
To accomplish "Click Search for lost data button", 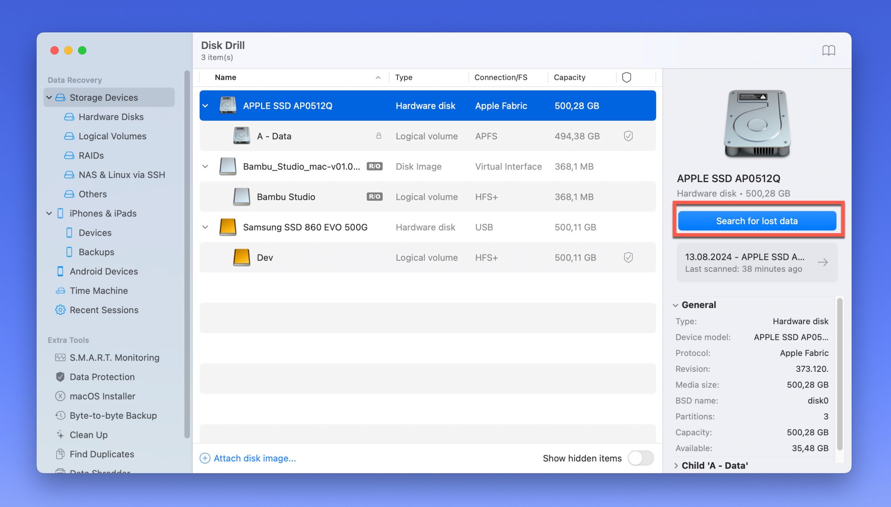I will pos(757,221).
